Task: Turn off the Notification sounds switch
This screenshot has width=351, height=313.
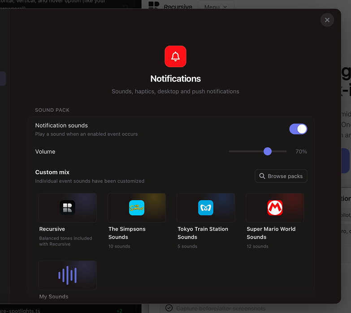Action: [x=298, y=129]
